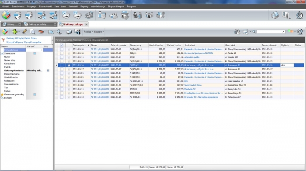Image resolution: width=306 pixels, height=171 pixels.
Task: Tick the checkbox for invoice FZ 2011/04/000004
Action: tap(62, 97)
